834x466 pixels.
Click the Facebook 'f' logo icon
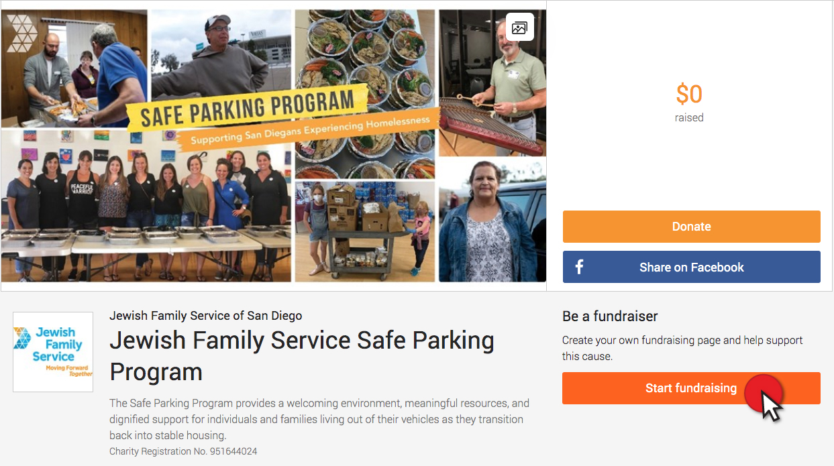tap(579, 267)
